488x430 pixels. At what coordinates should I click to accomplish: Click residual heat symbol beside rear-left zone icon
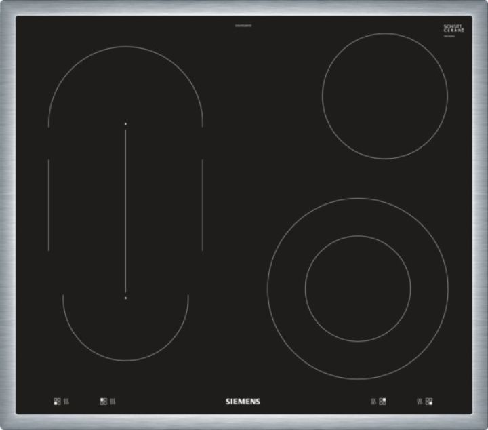(x=113, y=402)
